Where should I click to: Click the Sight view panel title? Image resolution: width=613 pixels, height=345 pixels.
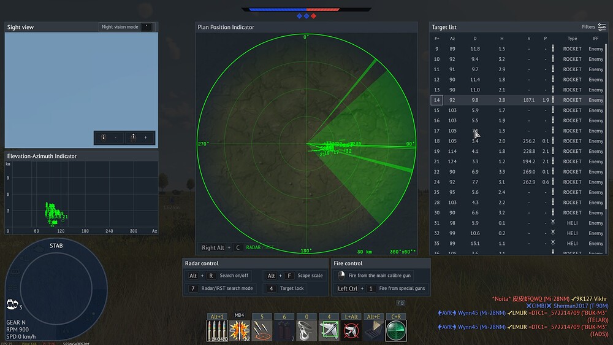(x=20, y=27)
